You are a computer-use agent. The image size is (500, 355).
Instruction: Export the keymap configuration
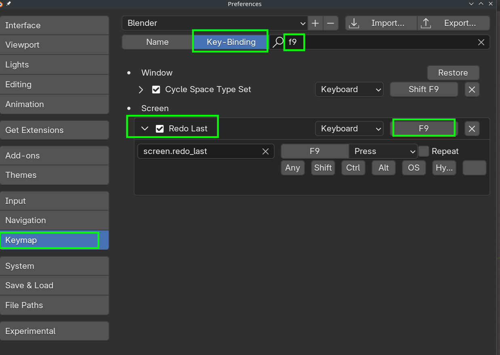(454, 23)
